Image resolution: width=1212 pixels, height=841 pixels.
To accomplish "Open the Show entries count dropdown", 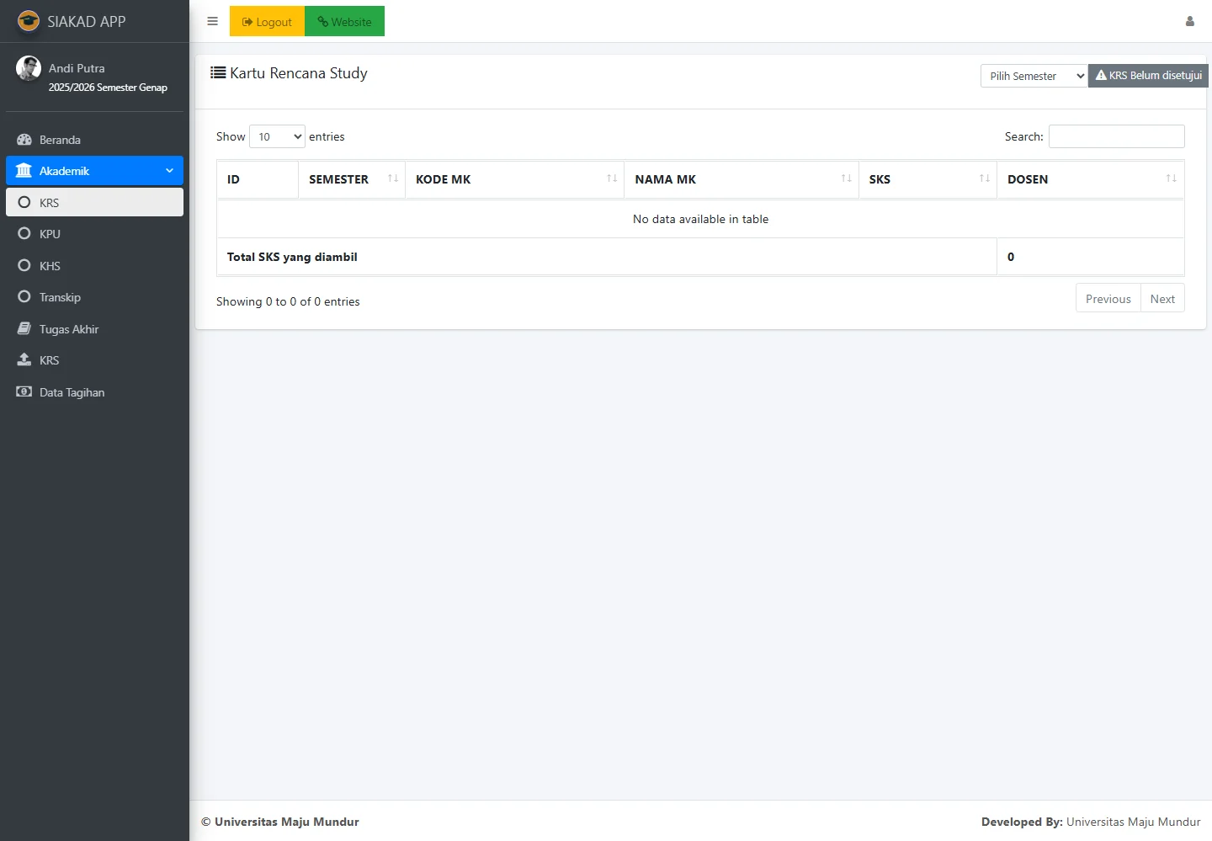I will click(x=277, y=136).
